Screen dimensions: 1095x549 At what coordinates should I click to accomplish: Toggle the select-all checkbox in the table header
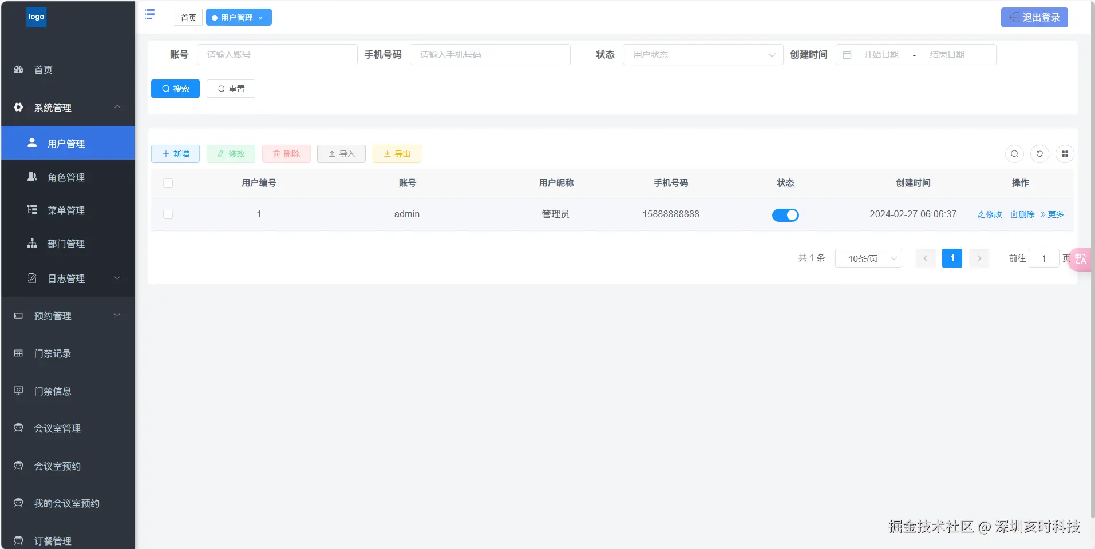(x=168, y=183)
